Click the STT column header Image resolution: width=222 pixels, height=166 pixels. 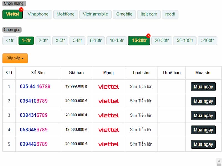[9, 73]
